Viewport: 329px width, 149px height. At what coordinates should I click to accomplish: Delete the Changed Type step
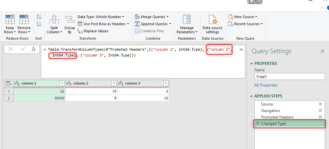pos(258,123)
